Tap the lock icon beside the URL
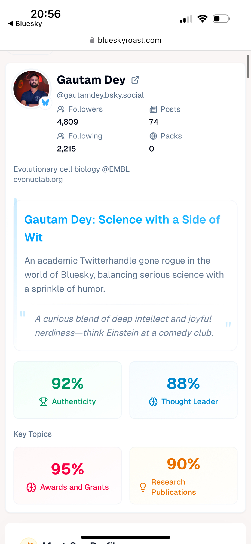The image size is (251, 544). tap(92, 40)
